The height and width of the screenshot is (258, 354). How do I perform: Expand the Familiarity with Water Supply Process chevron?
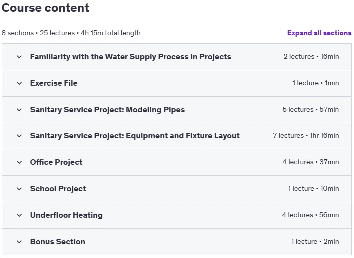[x=19, y=57]
